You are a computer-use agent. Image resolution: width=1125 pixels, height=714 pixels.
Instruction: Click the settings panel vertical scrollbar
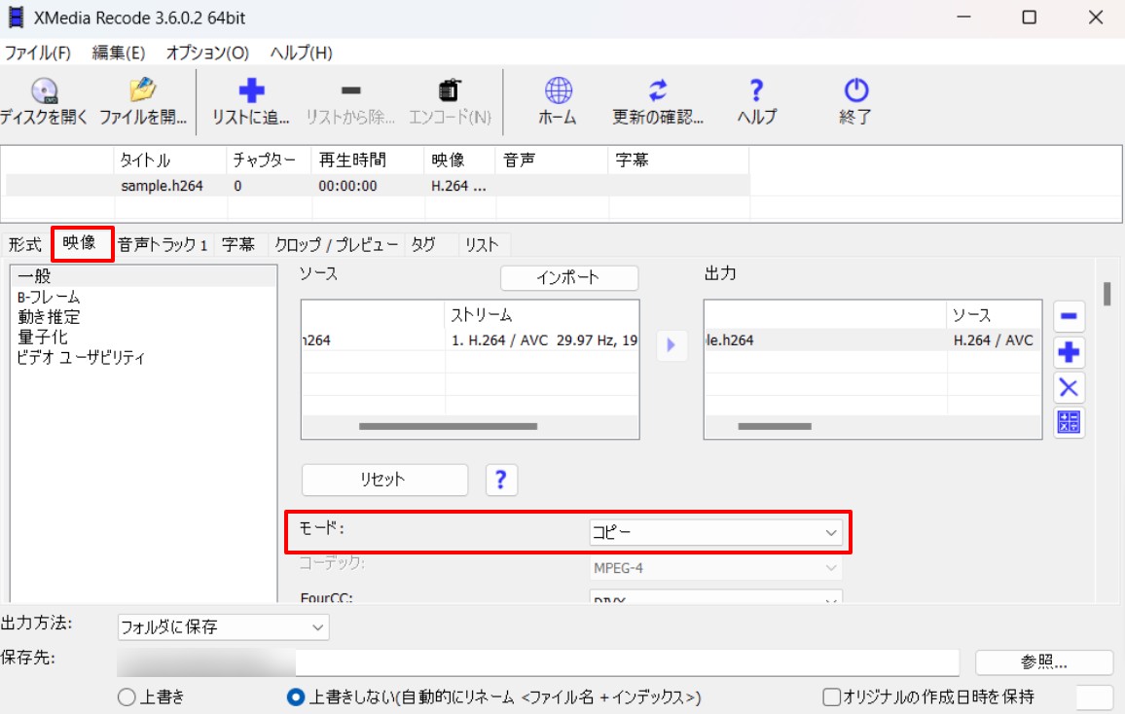(1107, 294)
